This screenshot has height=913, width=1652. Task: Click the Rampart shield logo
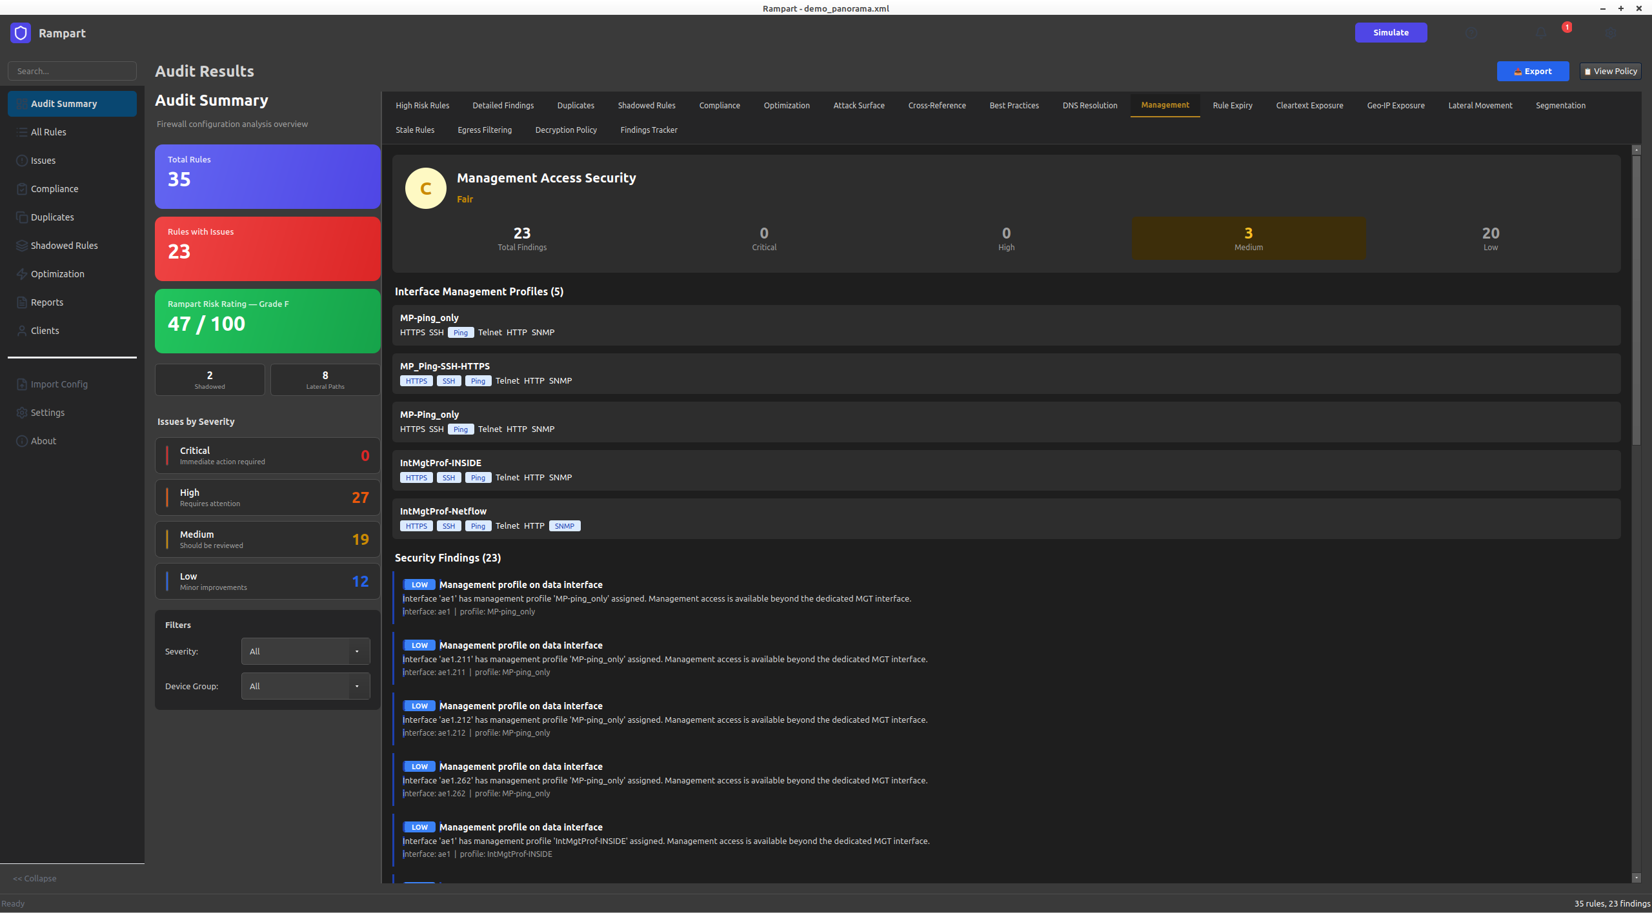(x=21, y=33)
